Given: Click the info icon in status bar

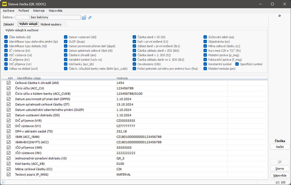Looking at the screenshot, I should pyautogui.click(x=3, y=182).
